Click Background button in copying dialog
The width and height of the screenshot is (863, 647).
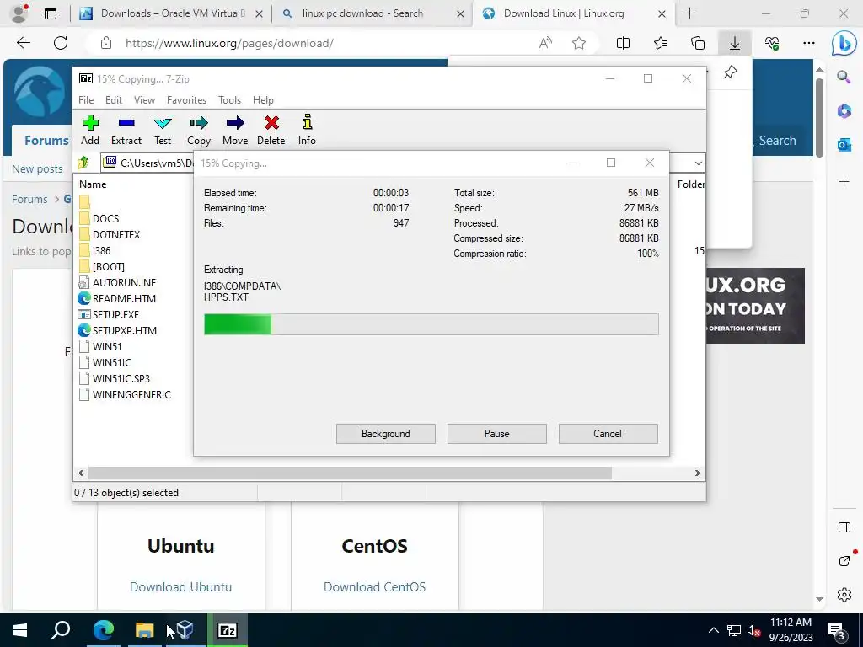[386, 434]
